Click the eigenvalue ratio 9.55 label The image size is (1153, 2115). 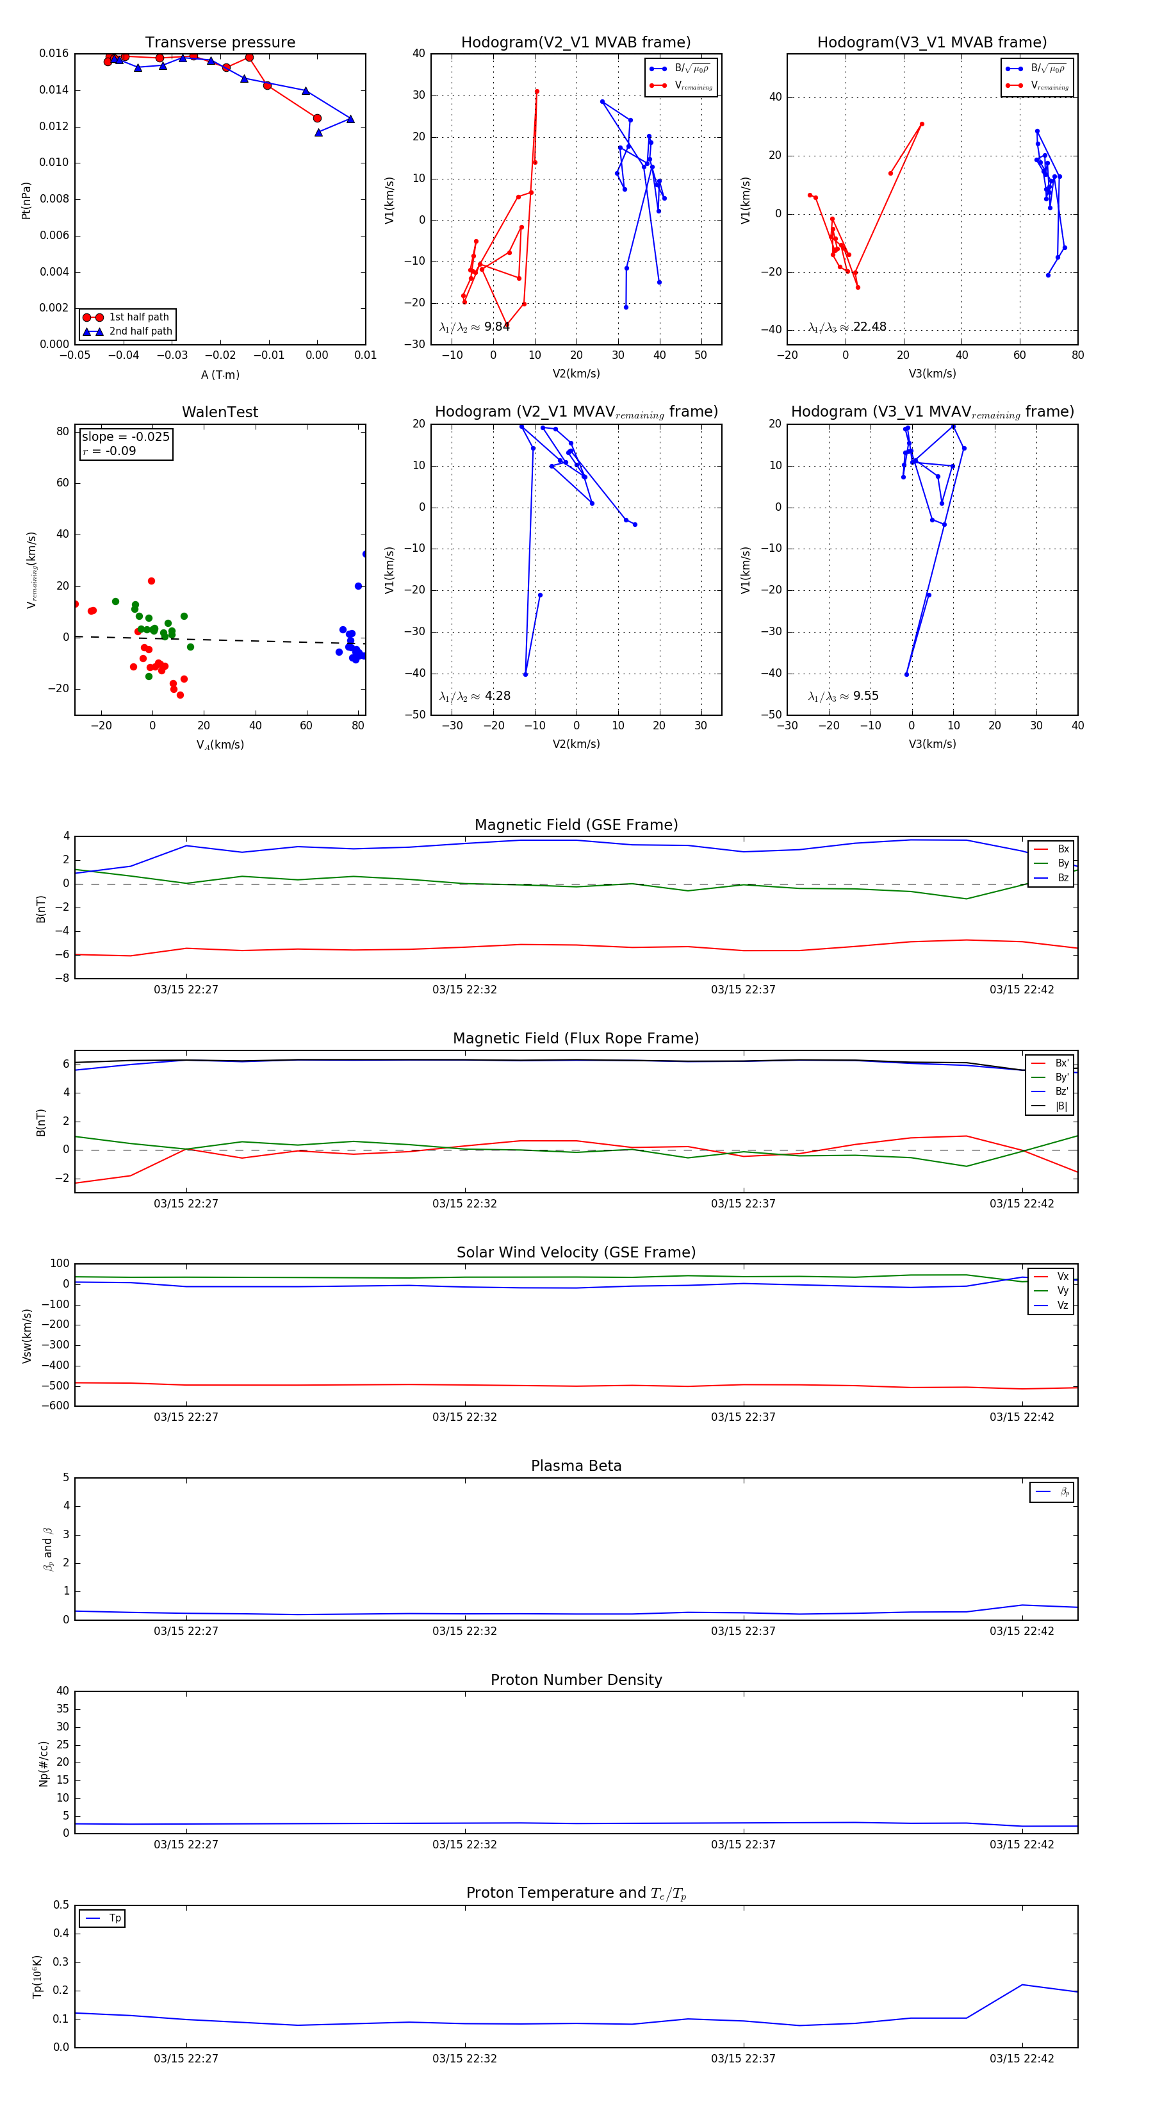coord(843,696)
